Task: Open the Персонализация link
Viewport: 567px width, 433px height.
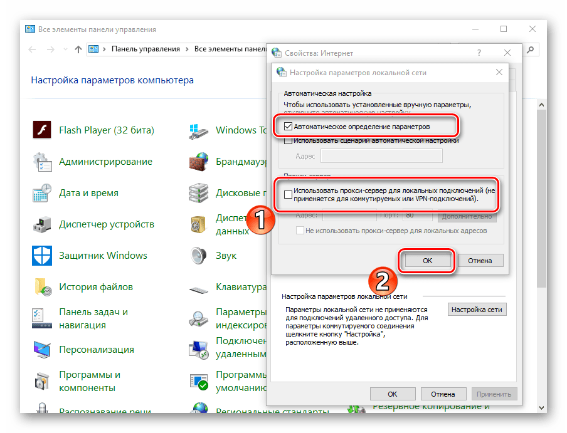Action: [97, 350]
